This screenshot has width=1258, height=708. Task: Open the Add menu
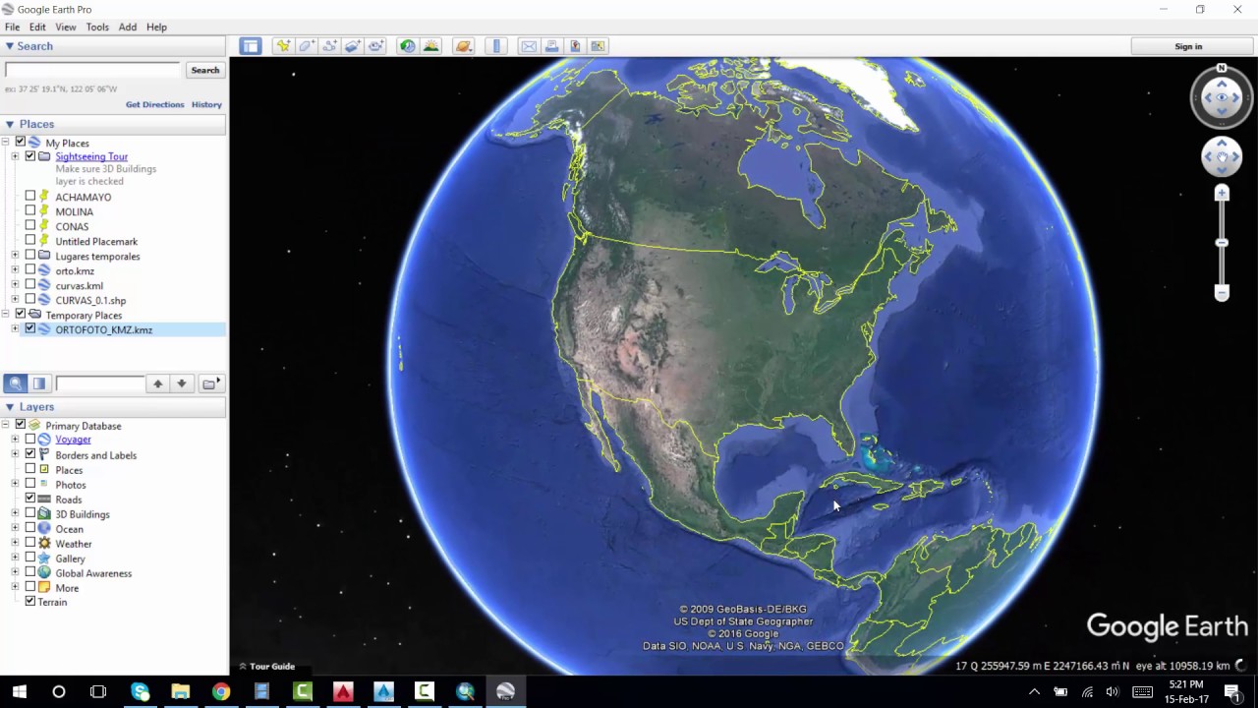[x=128, y=27]
